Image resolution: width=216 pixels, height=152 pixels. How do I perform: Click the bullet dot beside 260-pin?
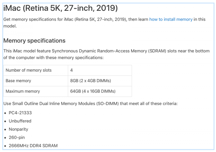(5, 138)
